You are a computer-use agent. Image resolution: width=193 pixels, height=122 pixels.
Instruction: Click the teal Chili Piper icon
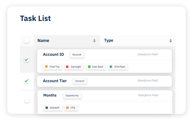111,67
